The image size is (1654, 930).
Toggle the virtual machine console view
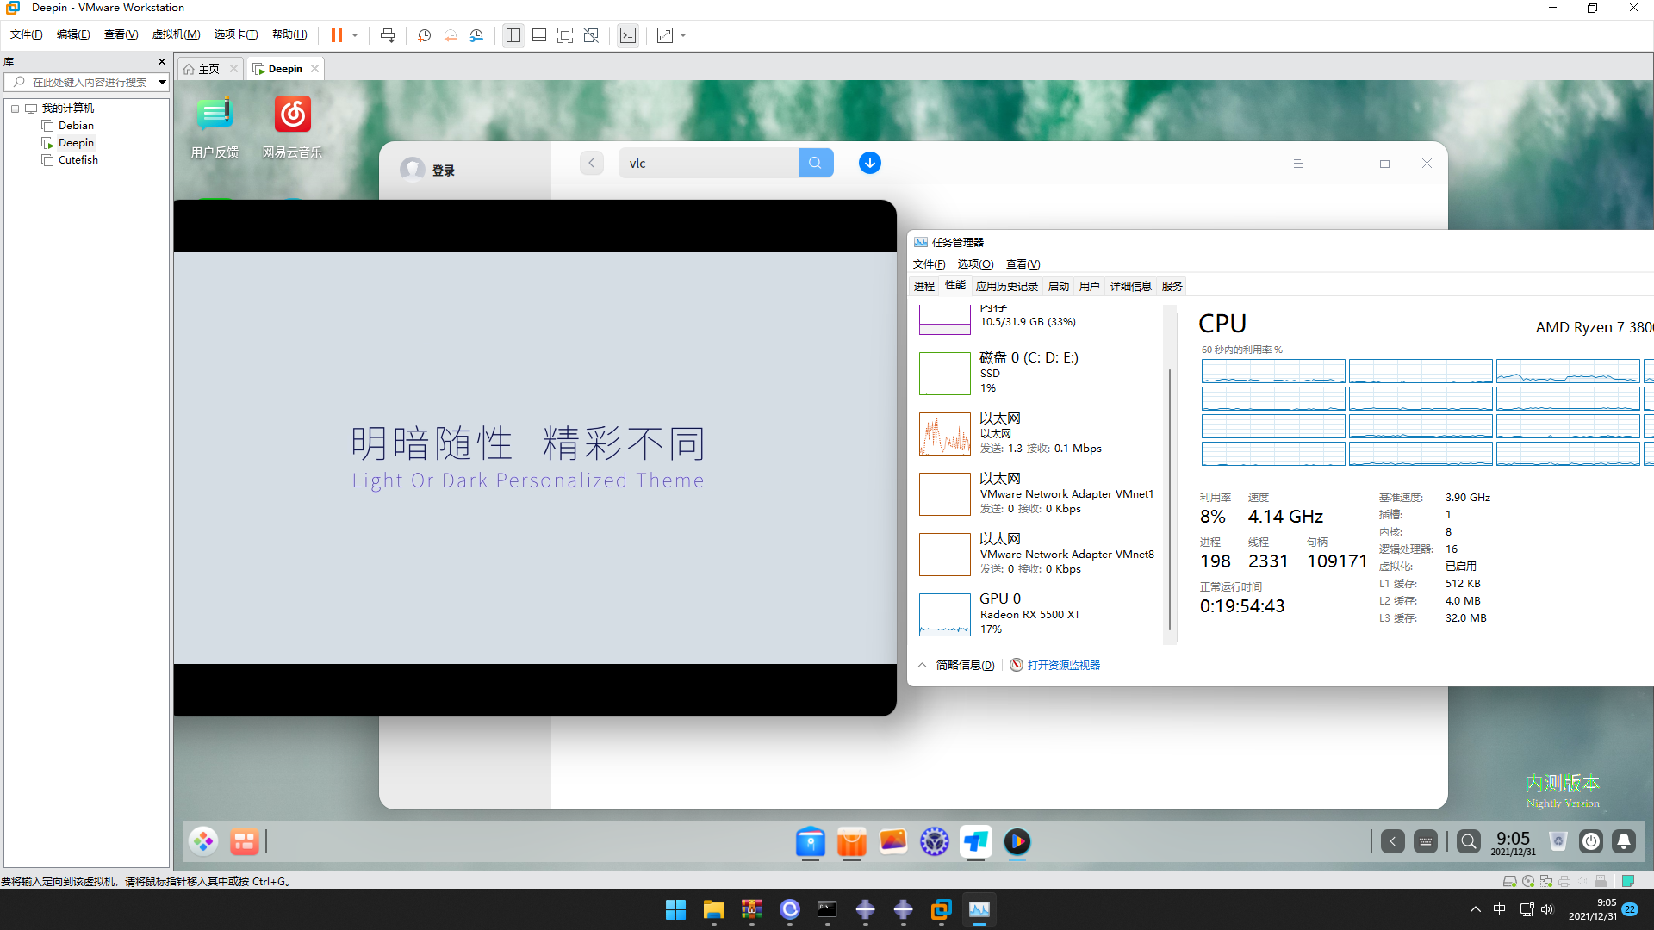pyautogui.click(x=629, y=35)
